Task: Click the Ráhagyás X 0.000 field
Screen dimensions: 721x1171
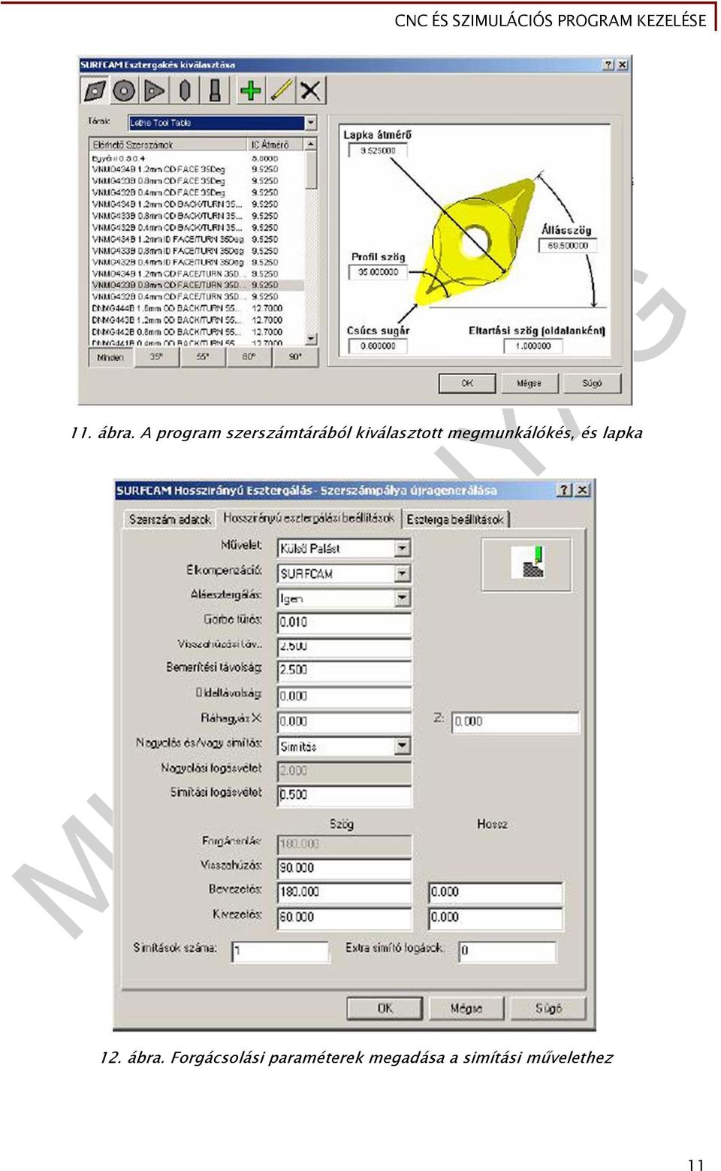Action: click(344, 722)
